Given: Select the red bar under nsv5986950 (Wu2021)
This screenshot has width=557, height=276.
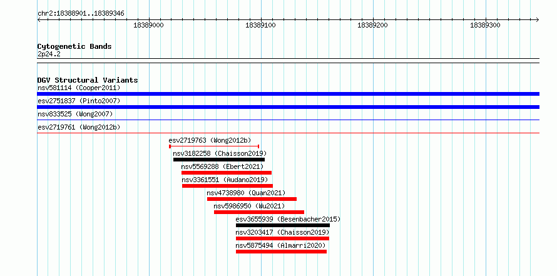Looking at the screenshot, I should coord(259,212).
